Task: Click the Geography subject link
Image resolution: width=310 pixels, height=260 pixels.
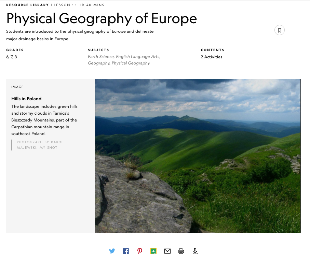Action: [98, 63]
